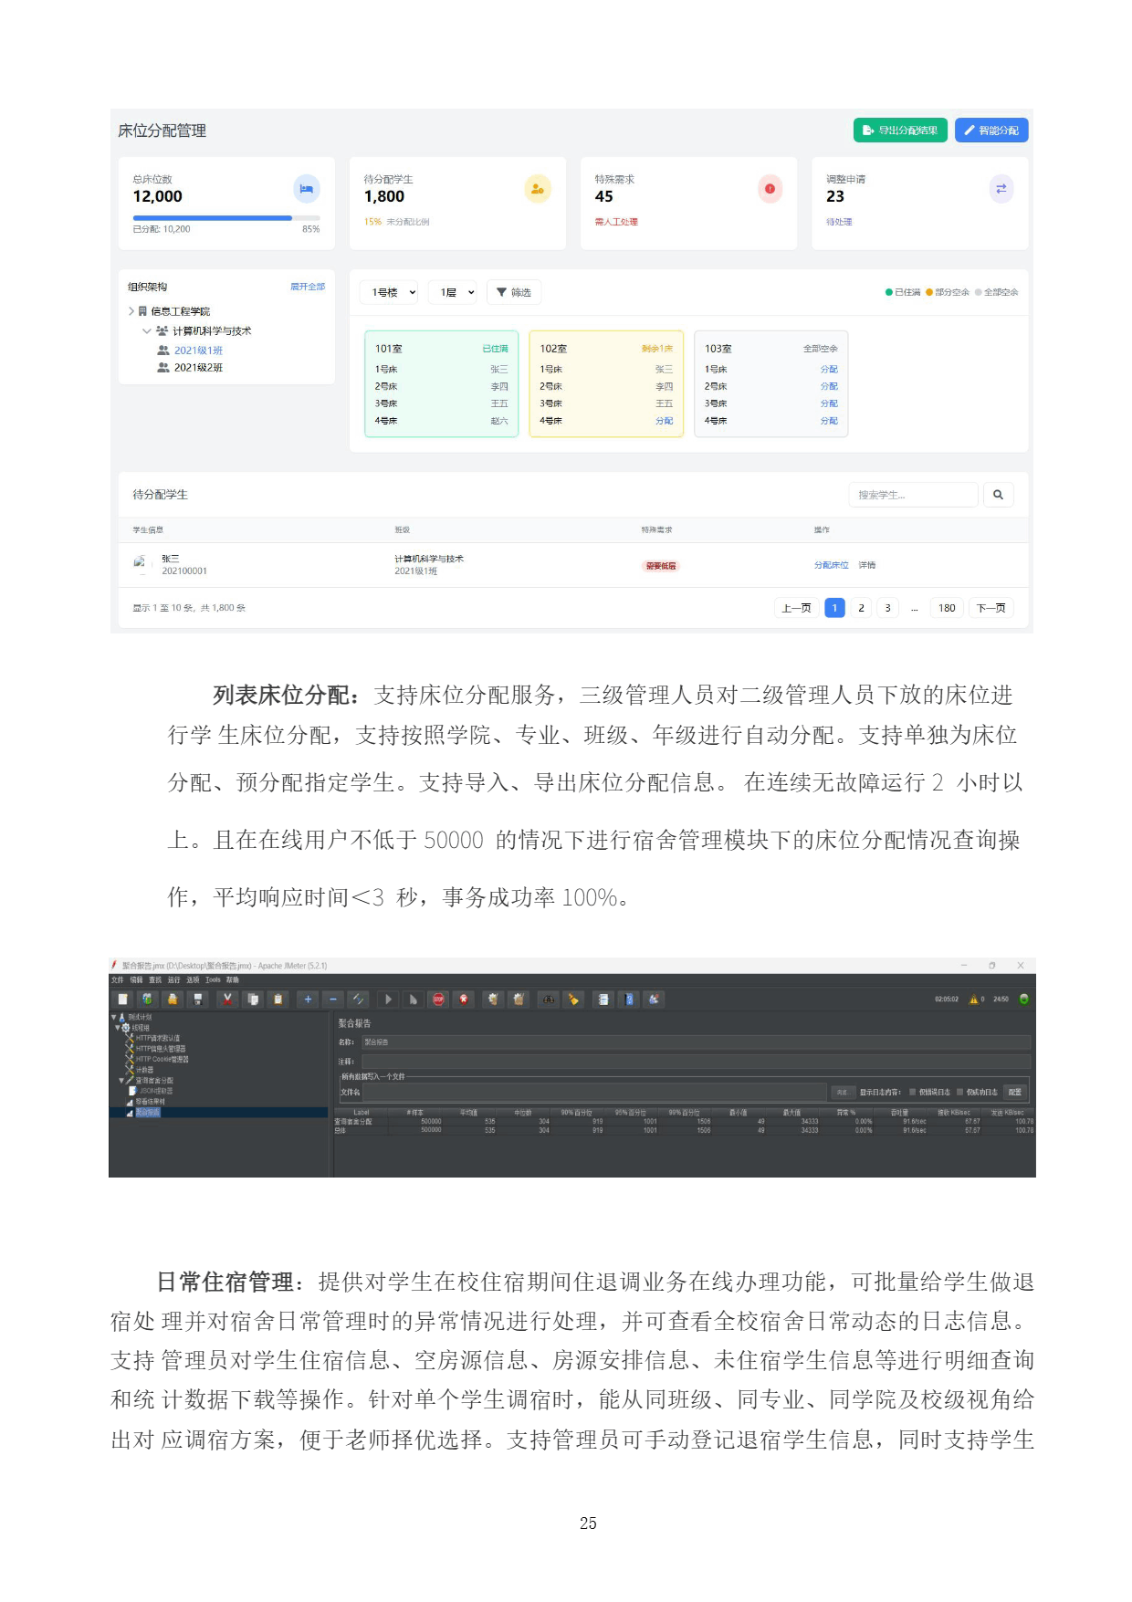The image size is (1132, 1602).
Task: Expand the 信息工程学院 tree node
Action: [x=131, y=311]
